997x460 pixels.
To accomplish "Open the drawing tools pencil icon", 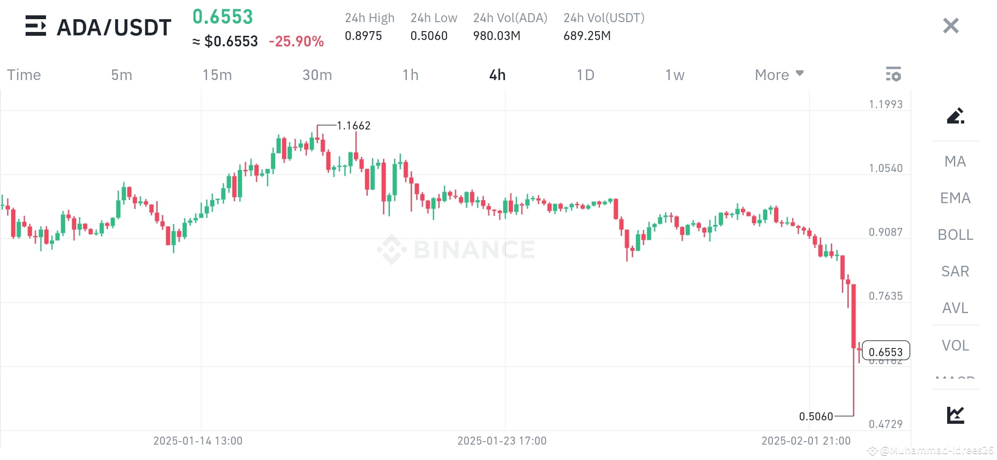I will pos(956,116).
